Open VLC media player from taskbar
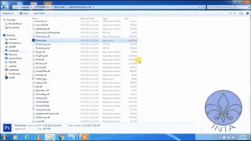The width and height of the screenshot is (251, 141). [x=38, y=137]
